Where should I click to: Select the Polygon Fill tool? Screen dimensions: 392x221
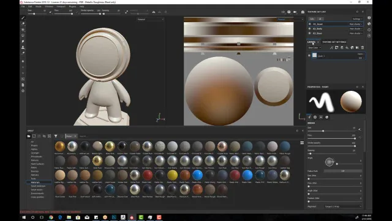(x=23, y=36)
